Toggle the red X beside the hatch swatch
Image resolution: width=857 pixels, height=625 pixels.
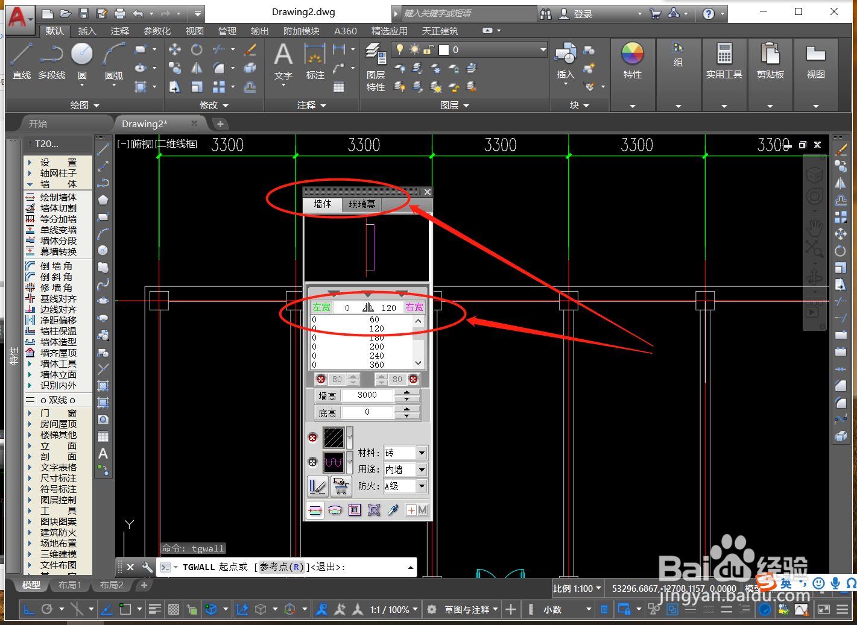click(312, 438)
